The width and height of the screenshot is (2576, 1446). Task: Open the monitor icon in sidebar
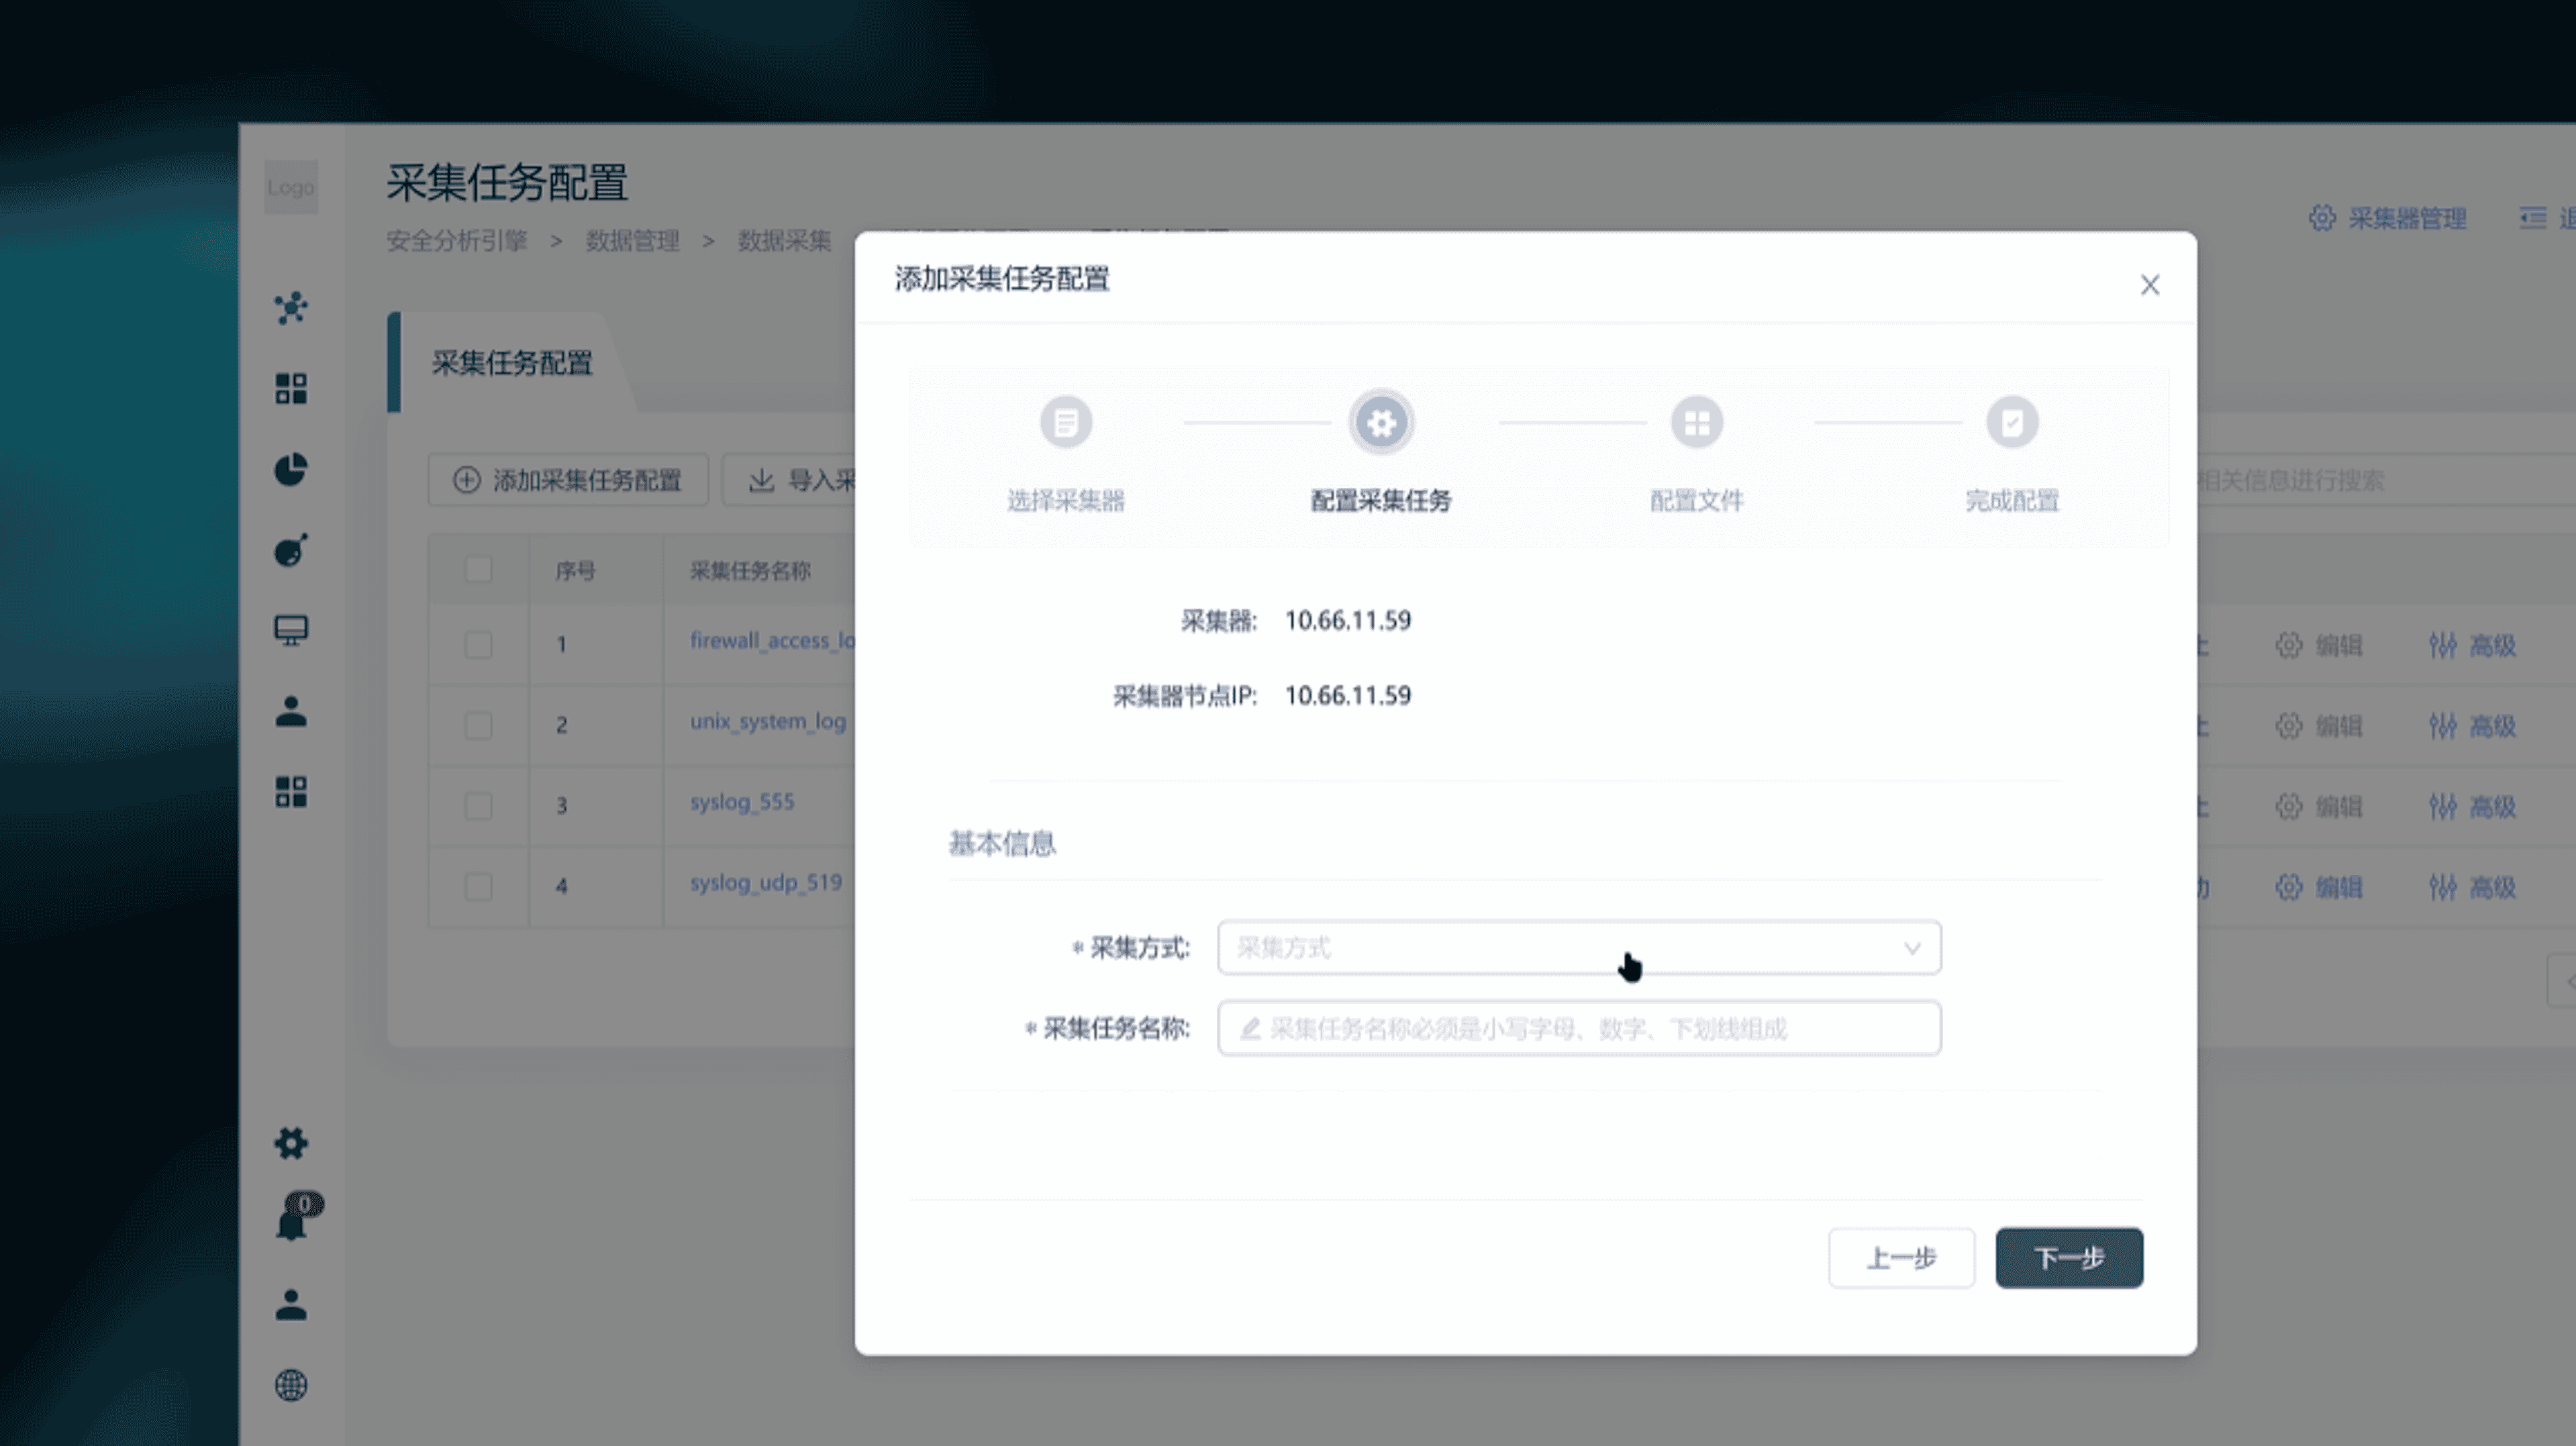pos(291,630)
